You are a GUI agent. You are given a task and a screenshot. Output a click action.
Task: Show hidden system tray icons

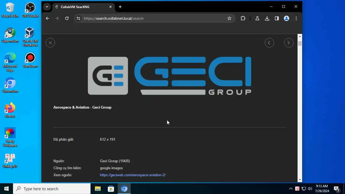tap(291, 189)
